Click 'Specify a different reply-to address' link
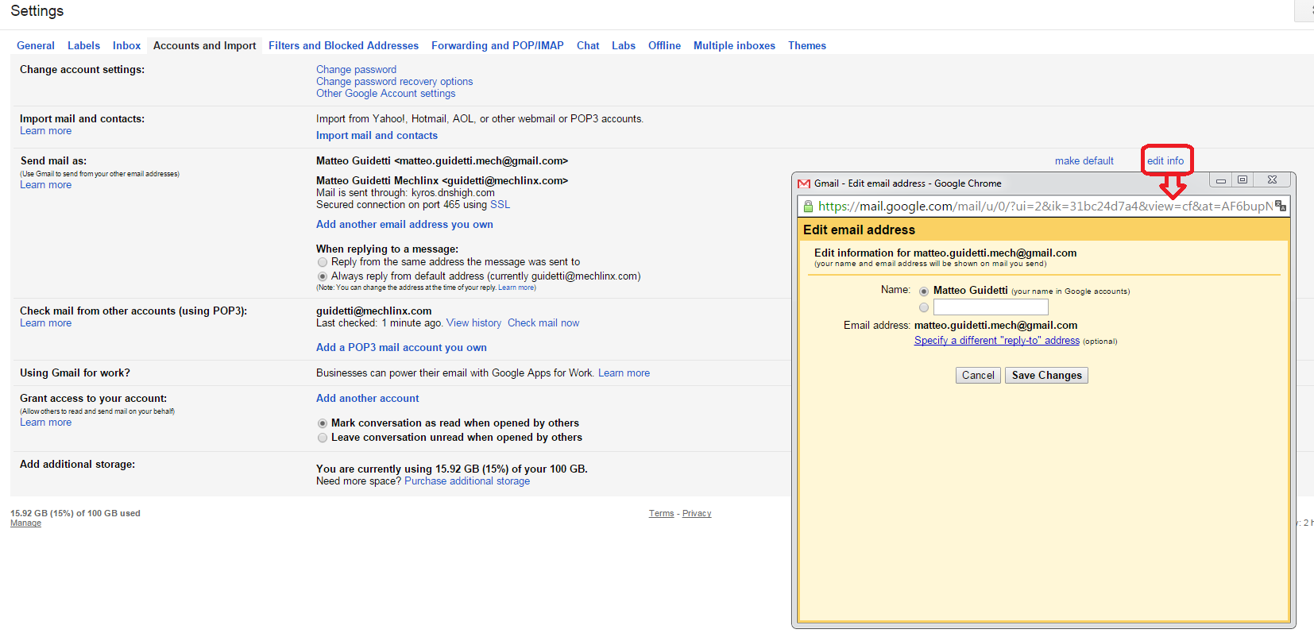The image size is (1314, 637). pos(996,341)
